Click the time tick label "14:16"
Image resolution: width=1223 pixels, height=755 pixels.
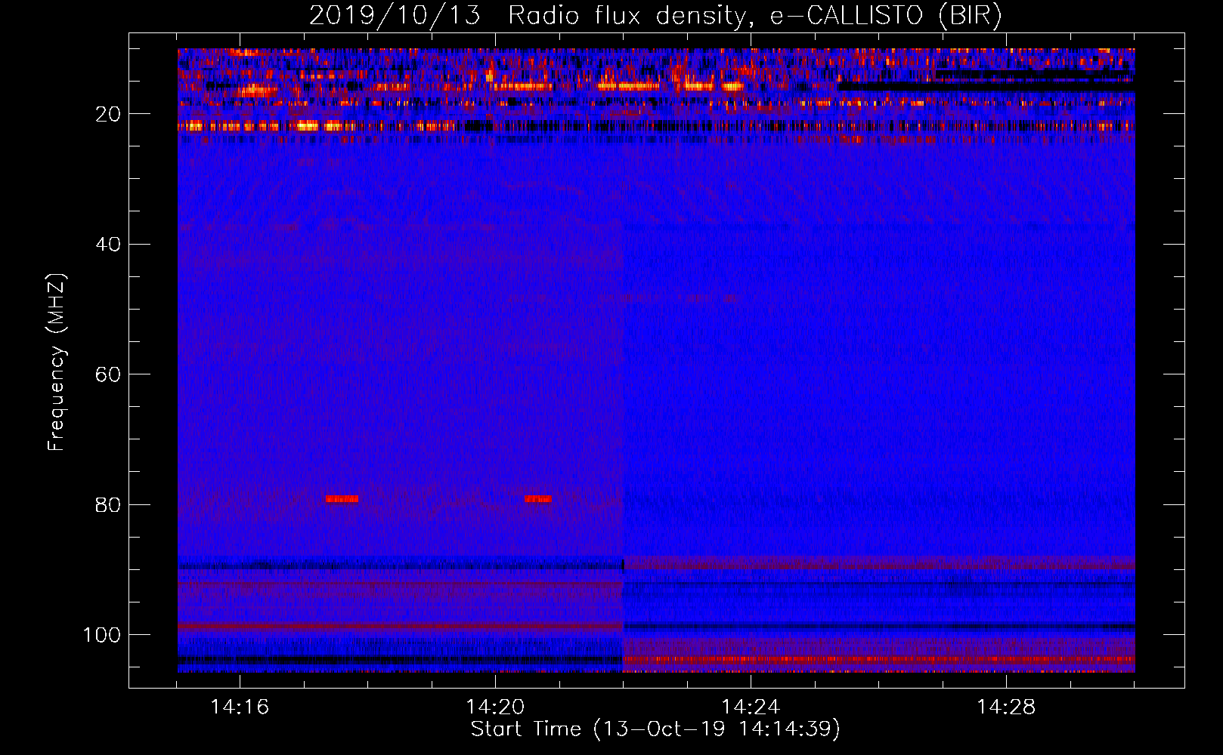click(240, 707)
